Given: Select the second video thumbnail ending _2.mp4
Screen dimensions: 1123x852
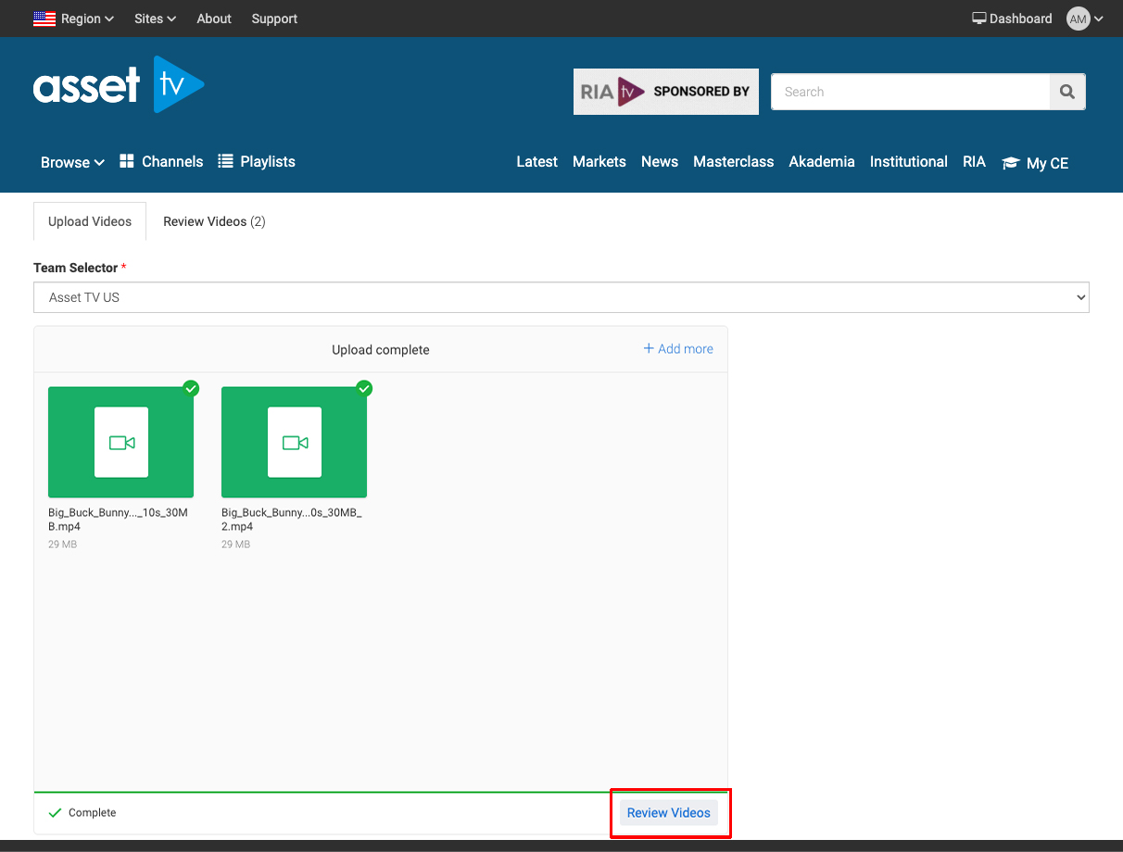Looking at the screenshot, I should pos(294,443).
